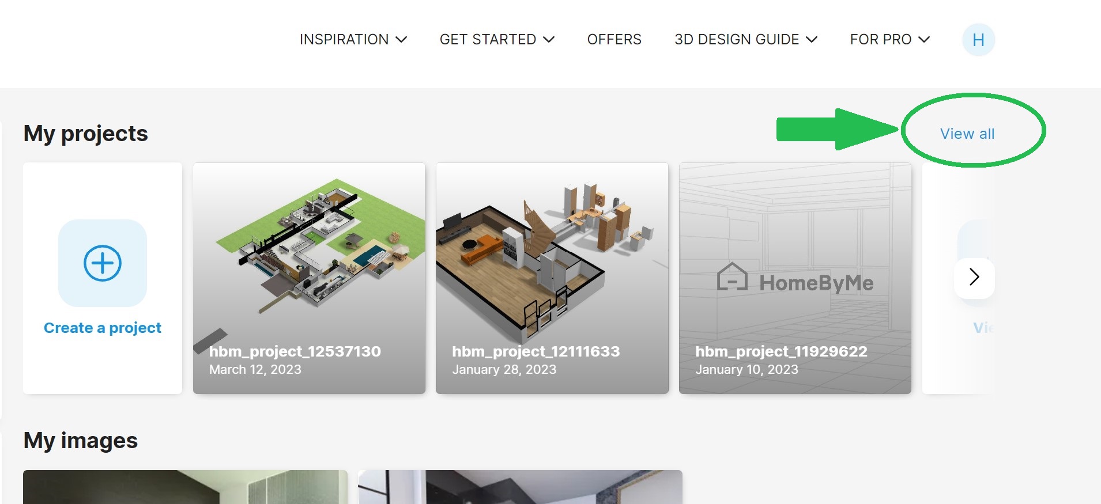This screenshot has height=504, width=1101.
Task: Click the View all projects link
Action: coord(967,134)
